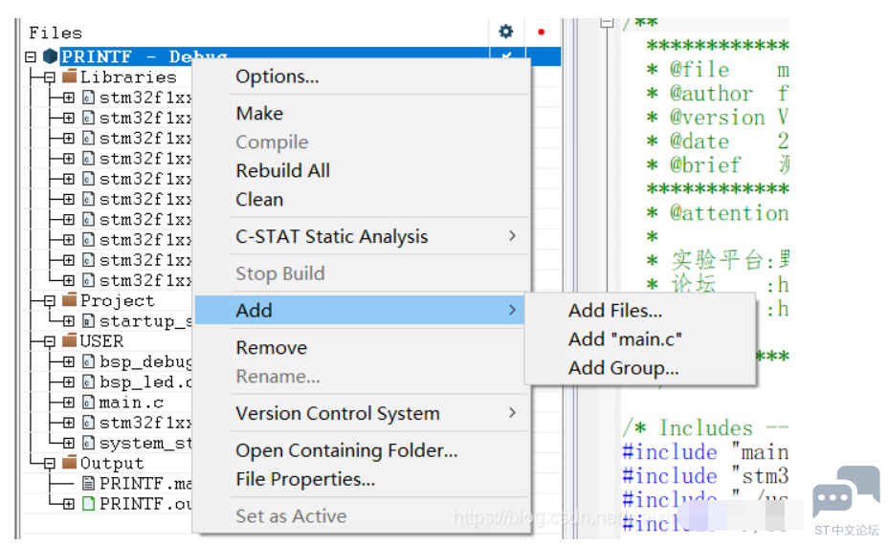Click the Output folder icon
Screen dimensions: 888x545
[x=69, y=463]
